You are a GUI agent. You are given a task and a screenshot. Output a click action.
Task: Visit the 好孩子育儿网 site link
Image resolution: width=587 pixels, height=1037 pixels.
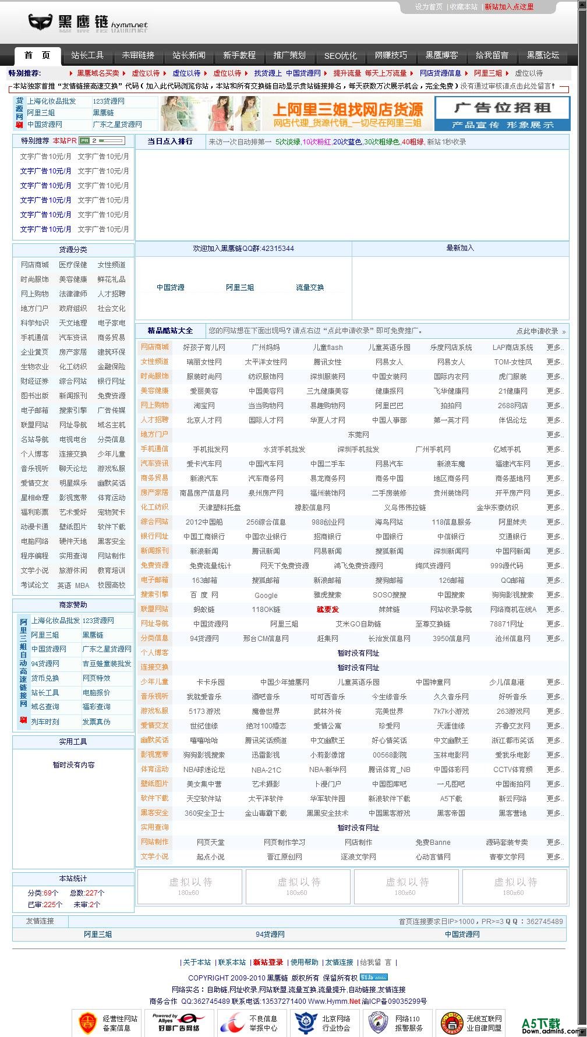click(x=204, y=348)
